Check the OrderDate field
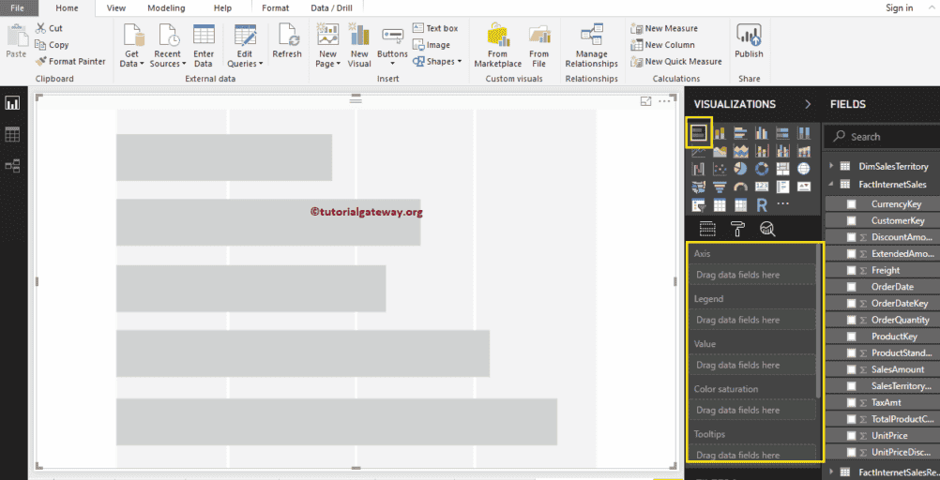The image size is (940, 480). 851,287
